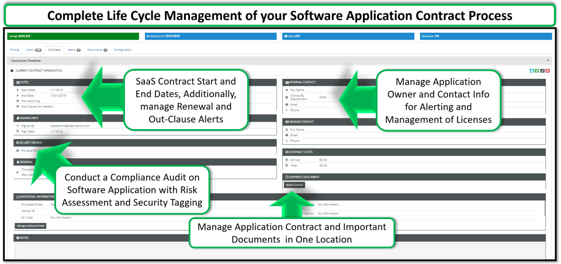
Task: Click the calendar icon beside Sign Date
Action: click(x=18, y=131)
